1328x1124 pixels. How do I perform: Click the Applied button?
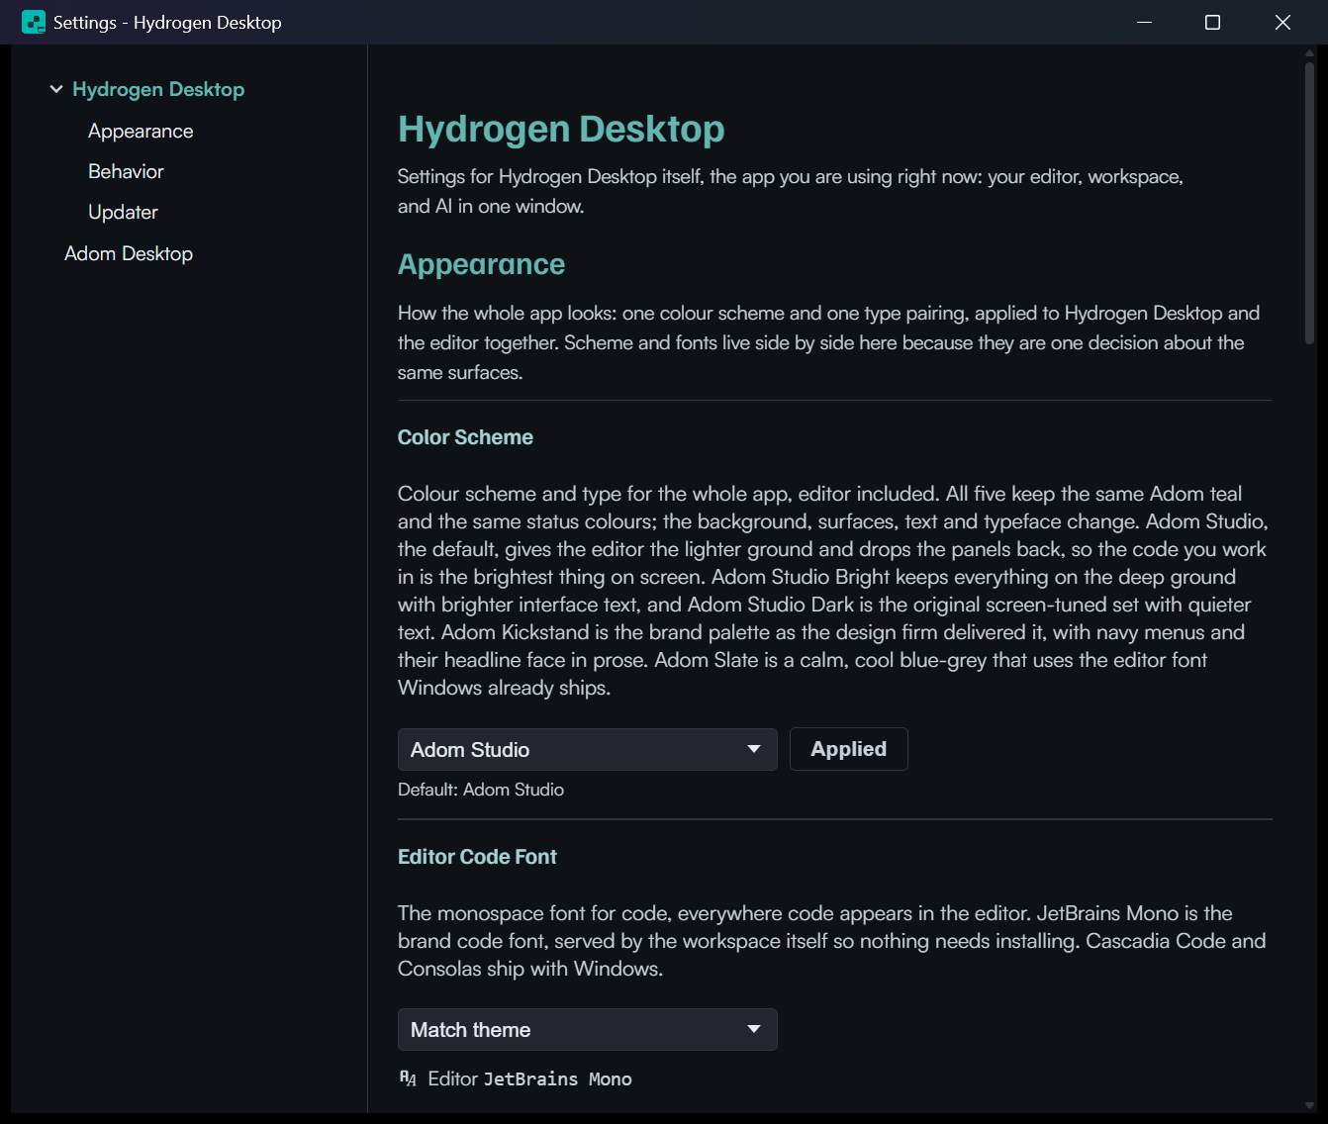(x=849, y=749)
